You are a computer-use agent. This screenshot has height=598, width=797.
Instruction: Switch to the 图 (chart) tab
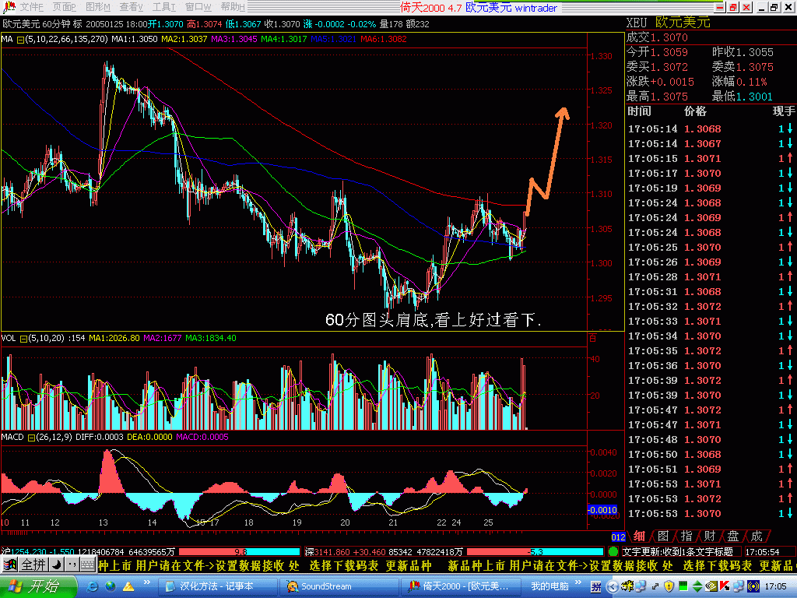[x=663, y=536]
